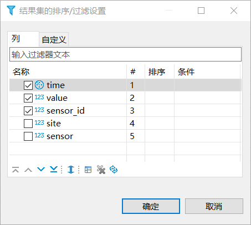Click the gray X clear-filters icon
The image size is (251, 225).
101,170
